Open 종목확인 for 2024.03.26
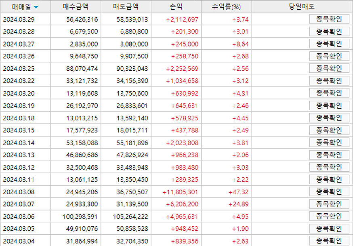Image resolution: width=353 pixels, height=246 pixels. pos(329,56)
